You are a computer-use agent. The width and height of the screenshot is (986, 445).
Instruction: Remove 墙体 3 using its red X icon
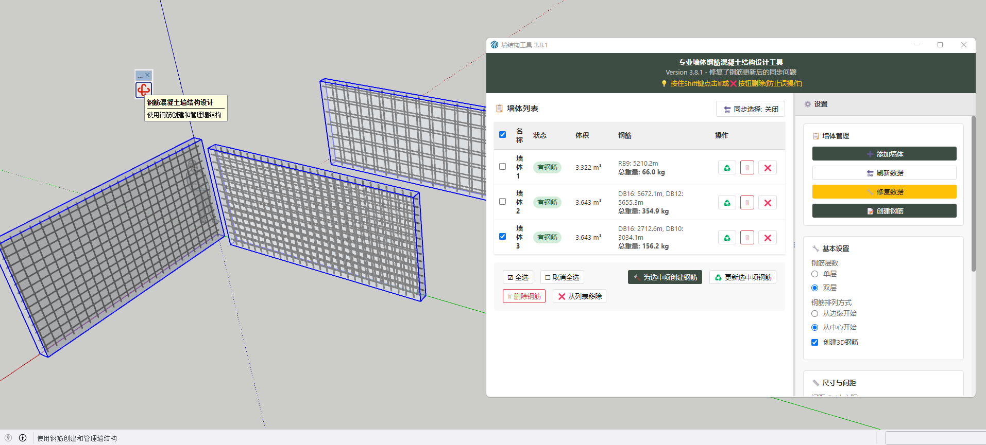[x=768, y=238]
